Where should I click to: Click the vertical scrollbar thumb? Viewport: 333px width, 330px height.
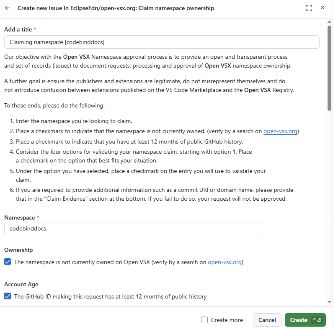tap(329, 68)
